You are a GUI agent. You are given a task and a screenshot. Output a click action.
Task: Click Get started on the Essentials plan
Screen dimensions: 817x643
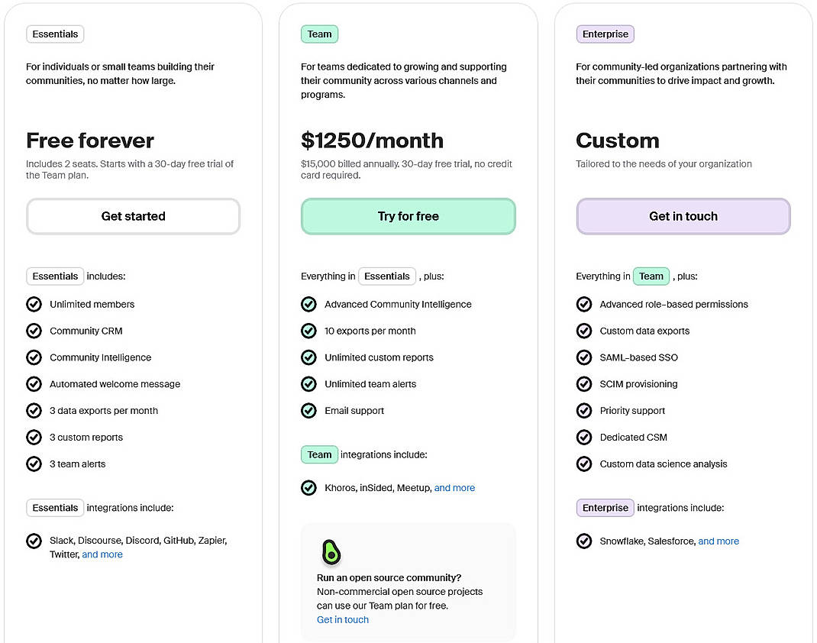coord(133,216)
